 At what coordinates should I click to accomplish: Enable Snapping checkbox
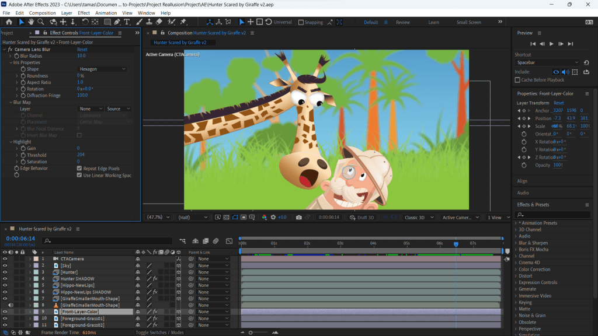coord(301,23)
